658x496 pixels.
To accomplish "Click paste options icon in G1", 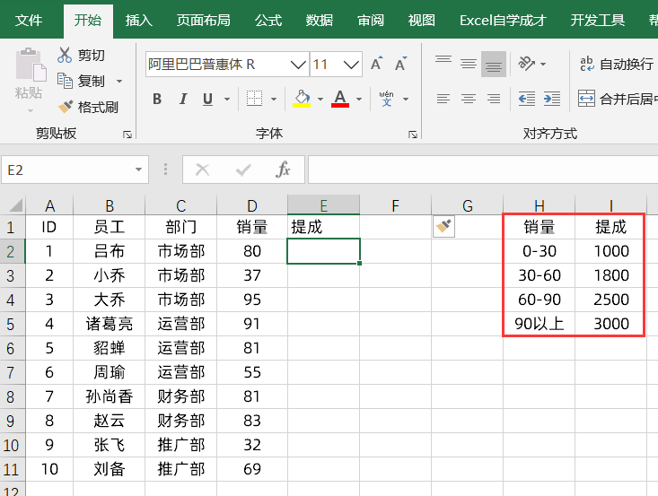I will [443, 227].
